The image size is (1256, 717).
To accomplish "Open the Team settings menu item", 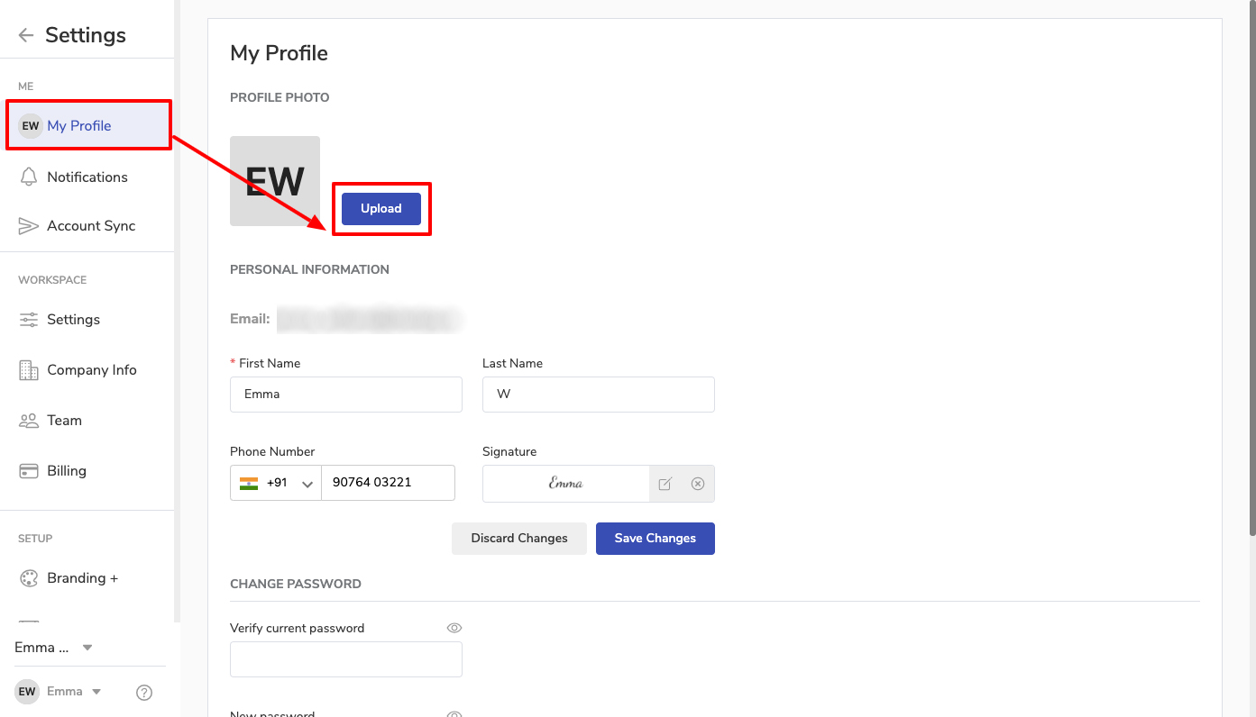I will point(64,421).
